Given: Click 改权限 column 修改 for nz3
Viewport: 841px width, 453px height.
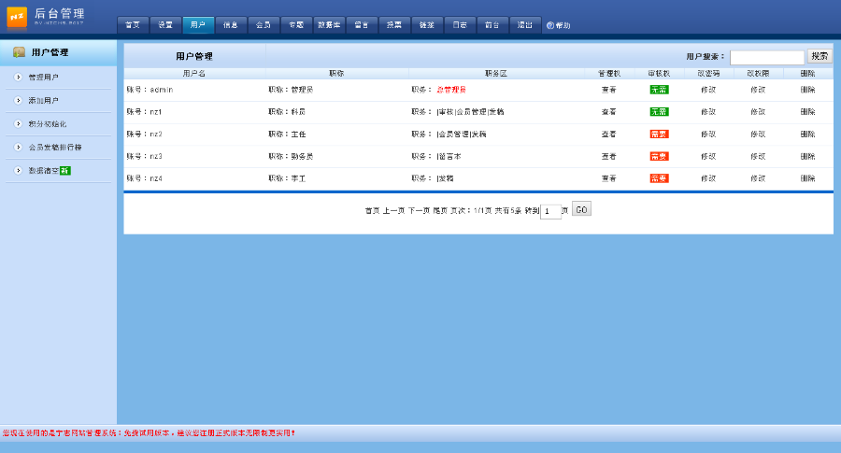Looking at the screenshot, I should pyautogui.click(x=758, y=157).
